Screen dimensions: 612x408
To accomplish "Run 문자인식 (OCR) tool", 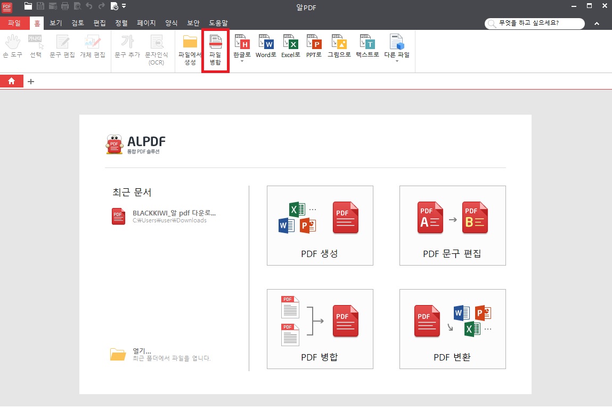I will tap(157, 50).
